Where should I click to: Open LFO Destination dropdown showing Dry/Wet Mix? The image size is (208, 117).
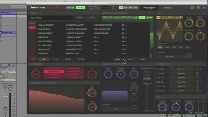pyautogui.click(x=170, y=57)
